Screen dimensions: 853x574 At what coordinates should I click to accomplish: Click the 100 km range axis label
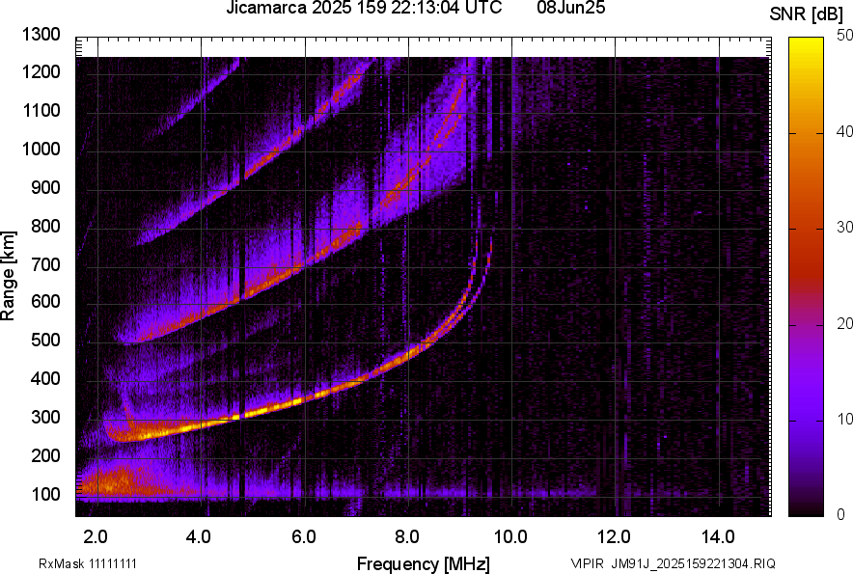pyautogui.click(x=45, y=494)
